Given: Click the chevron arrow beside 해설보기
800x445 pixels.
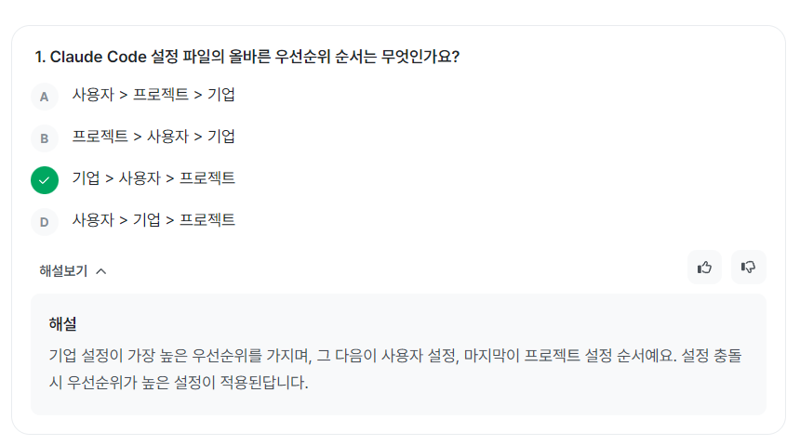Looking at the screenshot, I should coord(101,271).
